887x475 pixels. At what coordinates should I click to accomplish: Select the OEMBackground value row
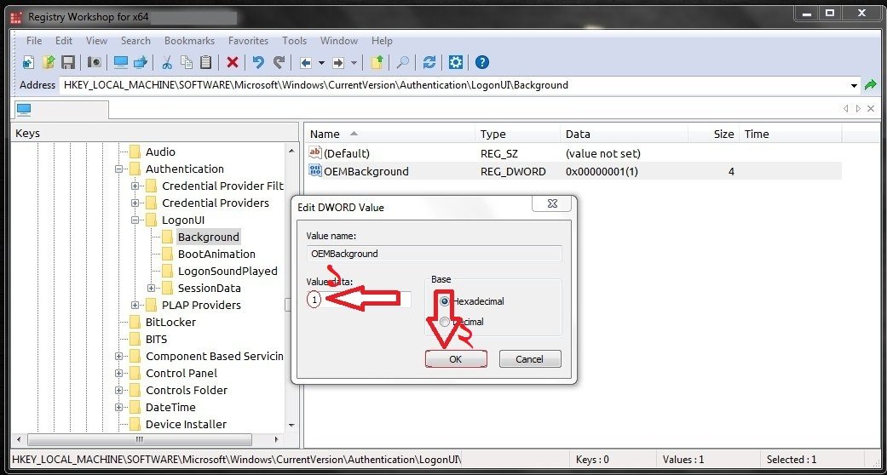click(573, 171)
